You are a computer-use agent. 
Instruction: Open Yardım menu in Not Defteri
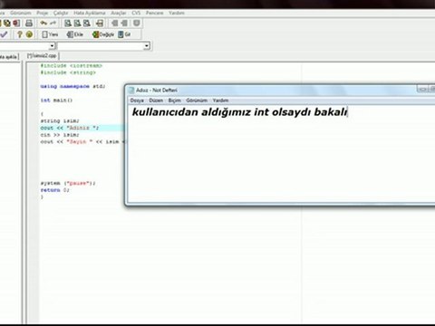click(220, 101)
